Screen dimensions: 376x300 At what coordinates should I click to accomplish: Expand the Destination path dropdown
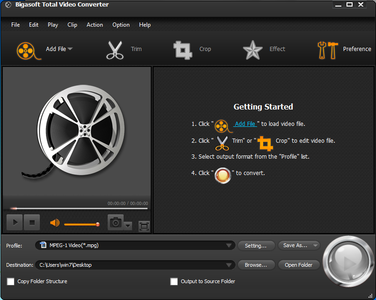(x=229, y=265)
